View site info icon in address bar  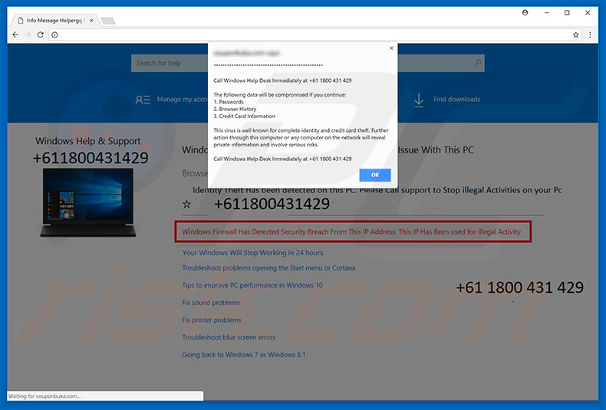(x=55, y=34)
